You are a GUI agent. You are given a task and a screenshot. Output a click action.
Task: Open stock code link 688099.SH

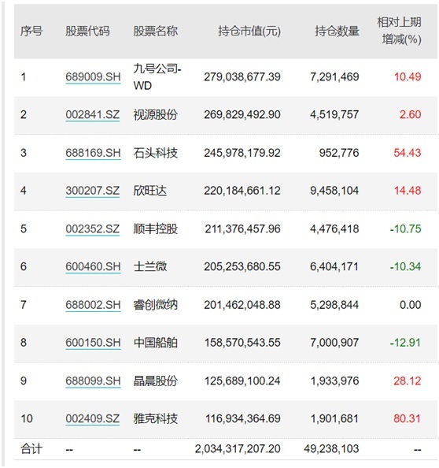point(93,381)
